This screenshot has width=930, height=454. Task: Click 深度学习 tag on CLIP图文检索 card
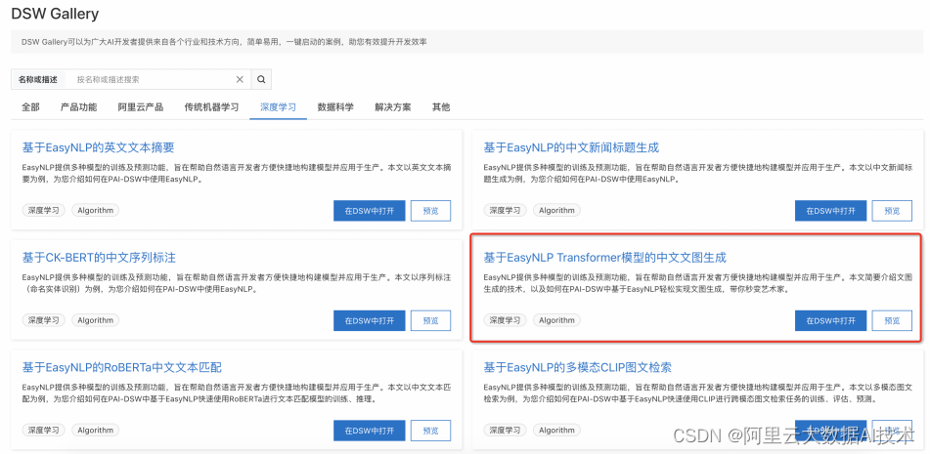506,431
